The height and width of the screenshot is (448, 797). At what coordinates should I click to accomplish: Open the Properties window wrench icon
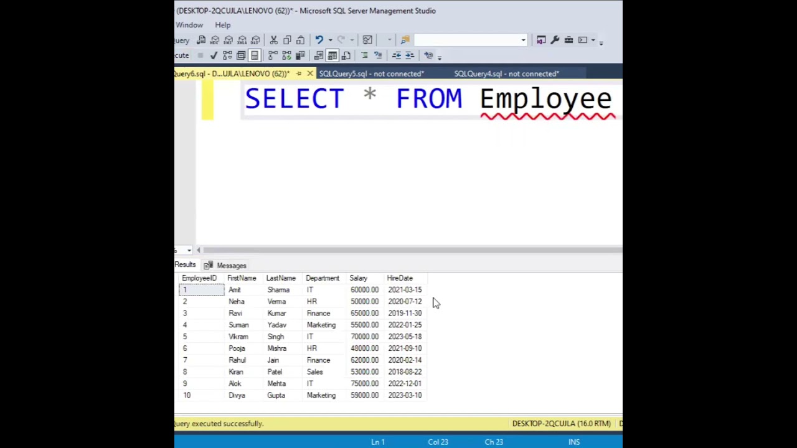point(555,40)
